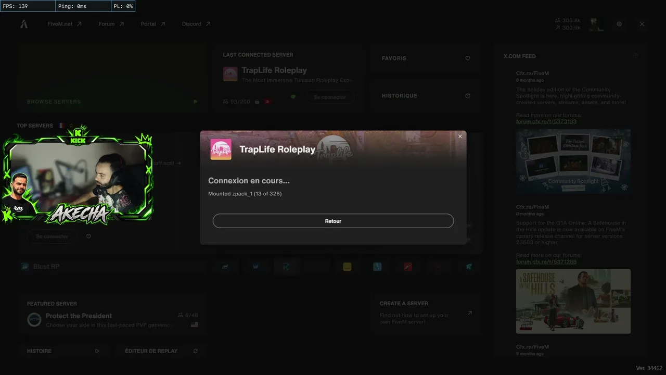The image size is (666, 375).
Task: Select the yellow server icon in the top servers row
Action: [x=347, y=267]
